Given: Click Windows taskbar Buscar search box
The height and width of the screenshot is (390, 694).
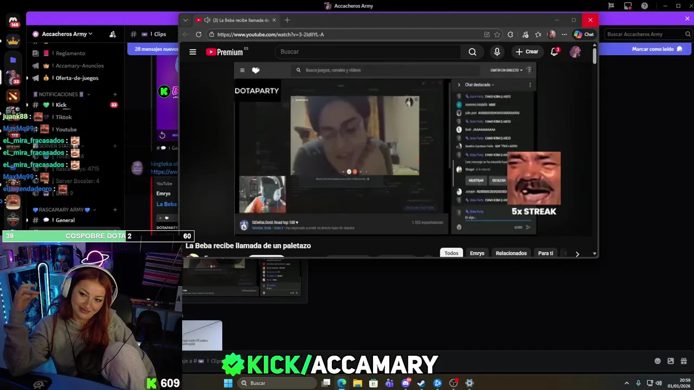Looking at the screenshot, I should pyautogui.click(x=276, y=383).
